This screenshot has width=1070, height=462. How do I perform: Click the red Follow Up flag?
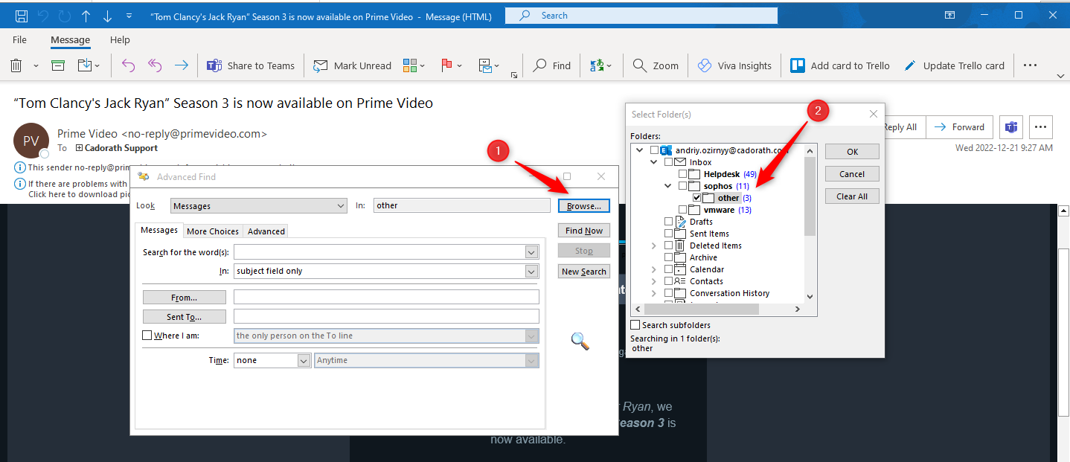[447, 65]
